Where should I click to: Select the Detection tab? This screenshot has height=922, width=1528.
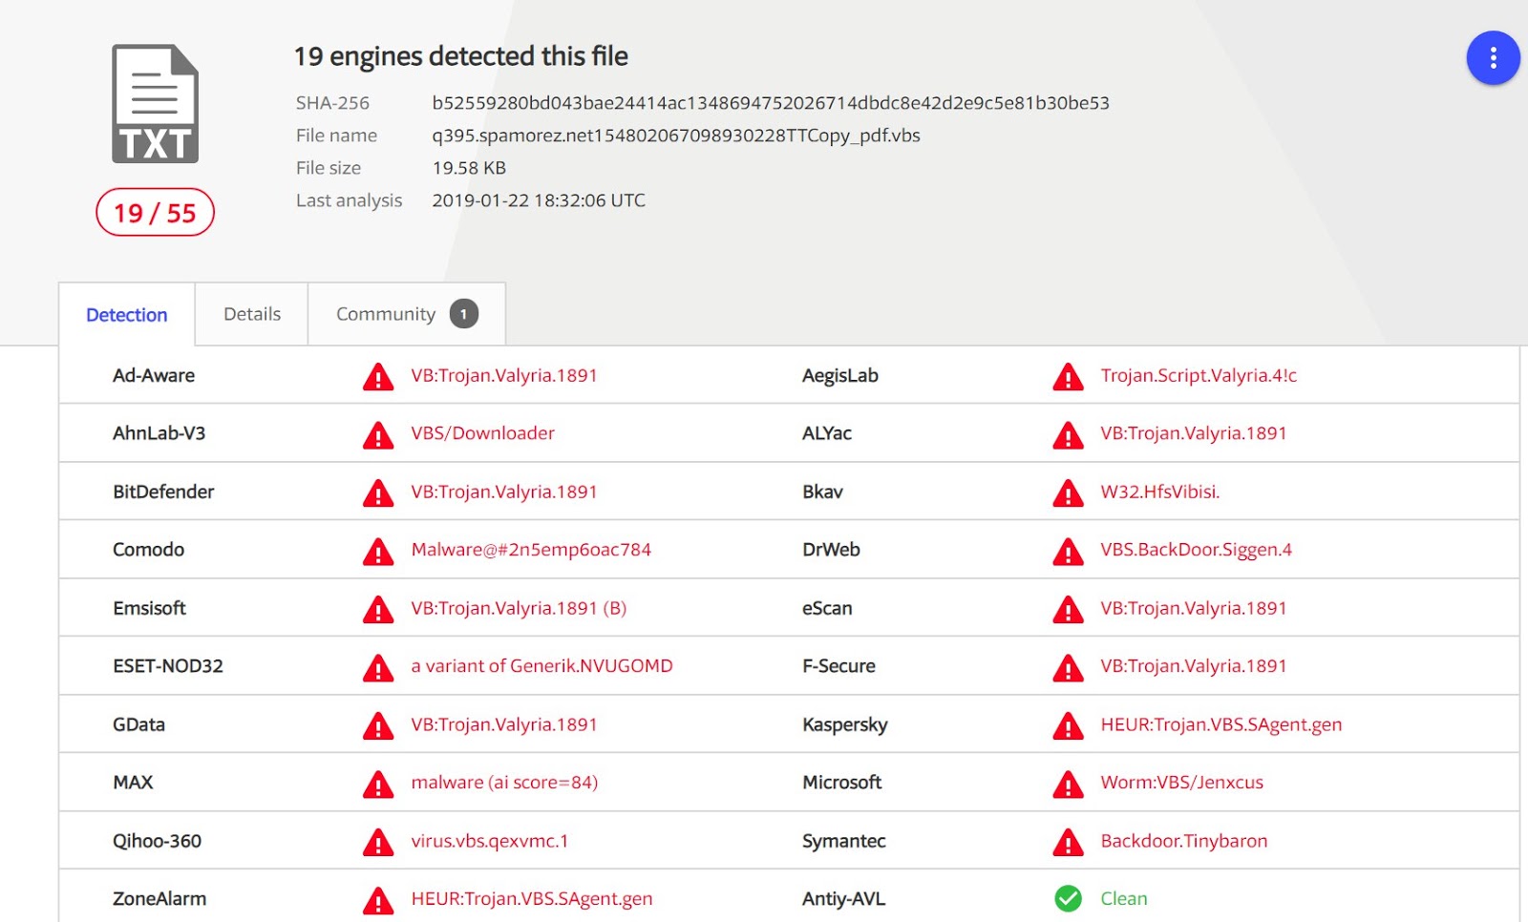[x=126, y=315]
